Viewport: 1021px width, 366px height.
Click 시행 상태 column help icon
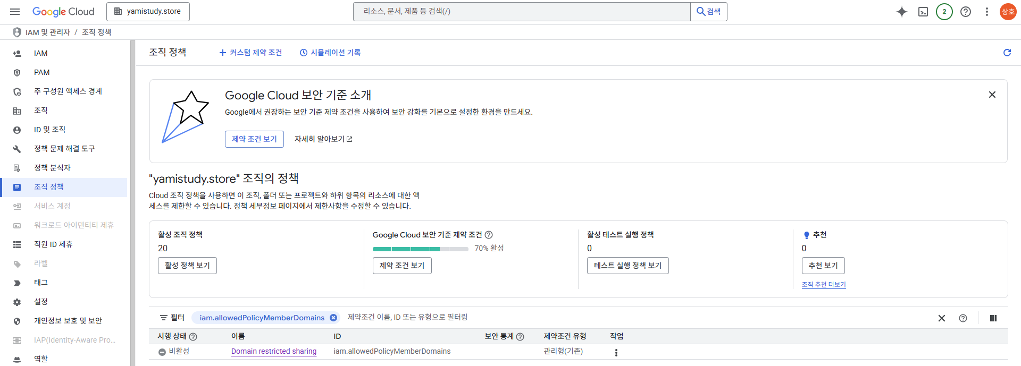[193, 337]
